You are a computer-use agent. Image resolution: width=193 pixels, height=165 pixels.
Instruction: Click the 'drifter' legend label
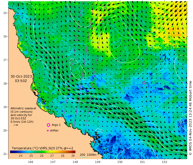[54, 130]
